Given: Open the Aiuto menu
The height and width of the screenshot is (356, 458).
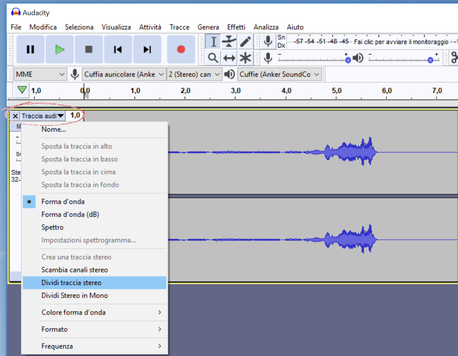Looking at the screenshot, I should tap(295, 27).
